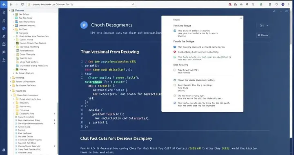Click the browser forward arrow

coord(16,4)
